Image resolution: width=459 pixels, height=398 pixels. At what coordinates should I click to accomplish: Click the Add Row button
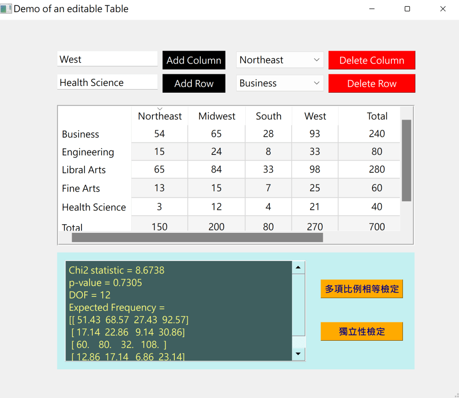(x=194, y=84)
